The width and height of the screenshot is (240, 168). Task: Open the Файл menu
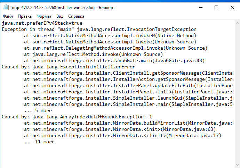click(x=8, y=16)
